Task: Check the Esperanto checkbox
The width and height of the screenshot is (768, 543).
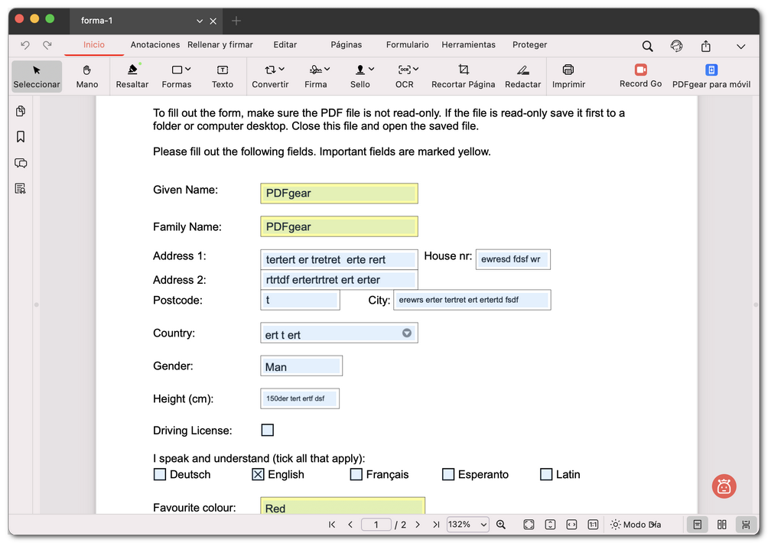Action: click(447, 474)
